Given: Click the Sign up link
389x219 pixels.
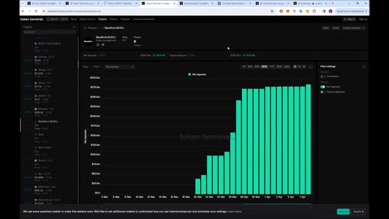Looking at the screenshot, I should pos(363,19).
